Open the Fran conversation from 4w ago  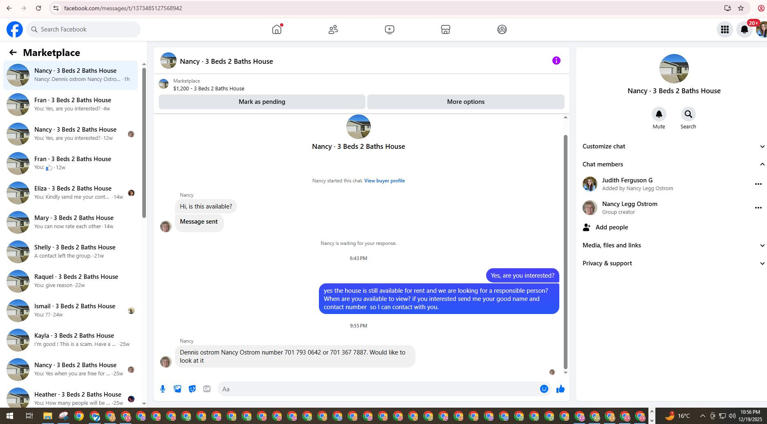click(x=70, y=104)
